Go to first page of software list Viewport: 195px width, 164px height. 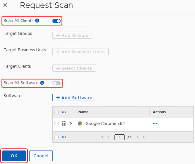tap(102, 137)
